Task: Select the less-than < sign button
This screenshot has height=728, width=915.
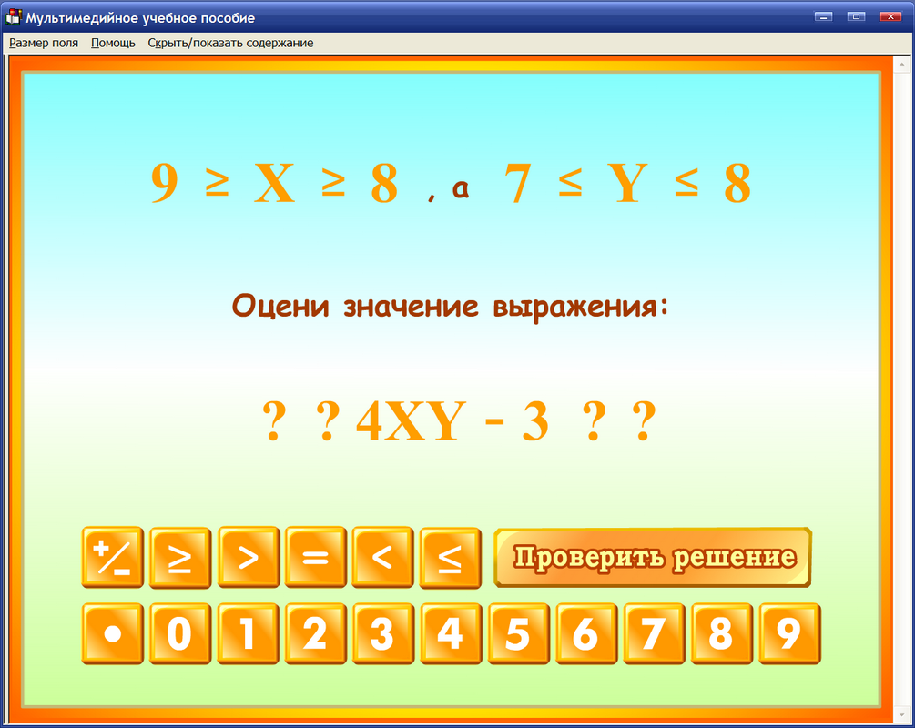Action: (384, 558)
